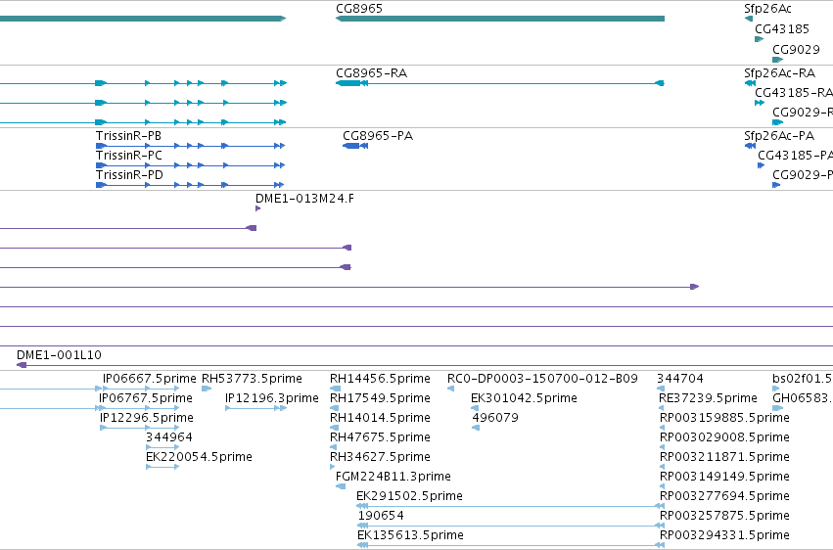Screen dimensions: 833x550
Task: Select the IP06667.5prime EST label
Action: [x=150, y=379]
